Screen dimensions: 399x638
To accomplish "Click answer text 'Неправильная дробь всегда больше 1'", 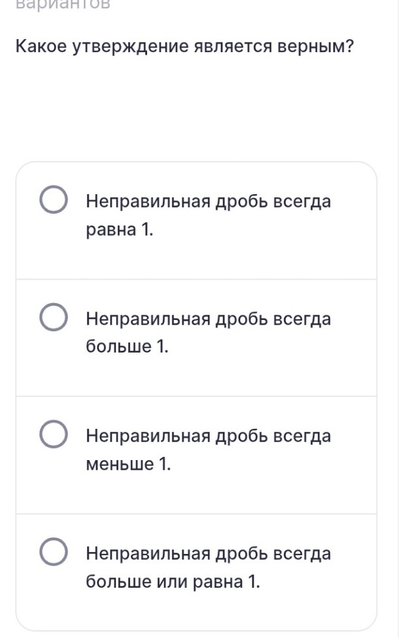I will click(208, 332).
